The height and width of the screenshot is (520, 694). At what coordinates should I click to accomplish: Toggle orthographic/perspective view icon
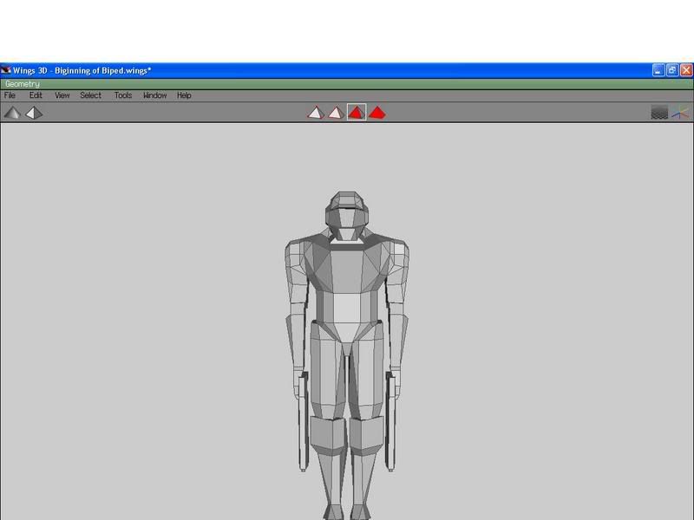[34, 114]
